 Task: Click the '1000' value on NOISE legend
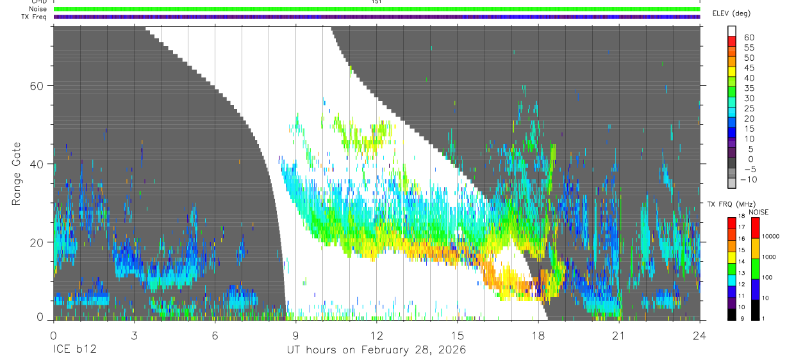pyautogui.click(x=769, y=257)
